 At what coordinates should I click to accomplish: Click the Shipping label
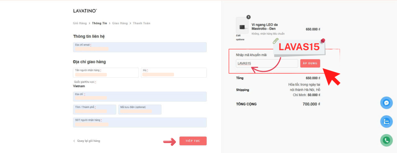coord(243,90)
